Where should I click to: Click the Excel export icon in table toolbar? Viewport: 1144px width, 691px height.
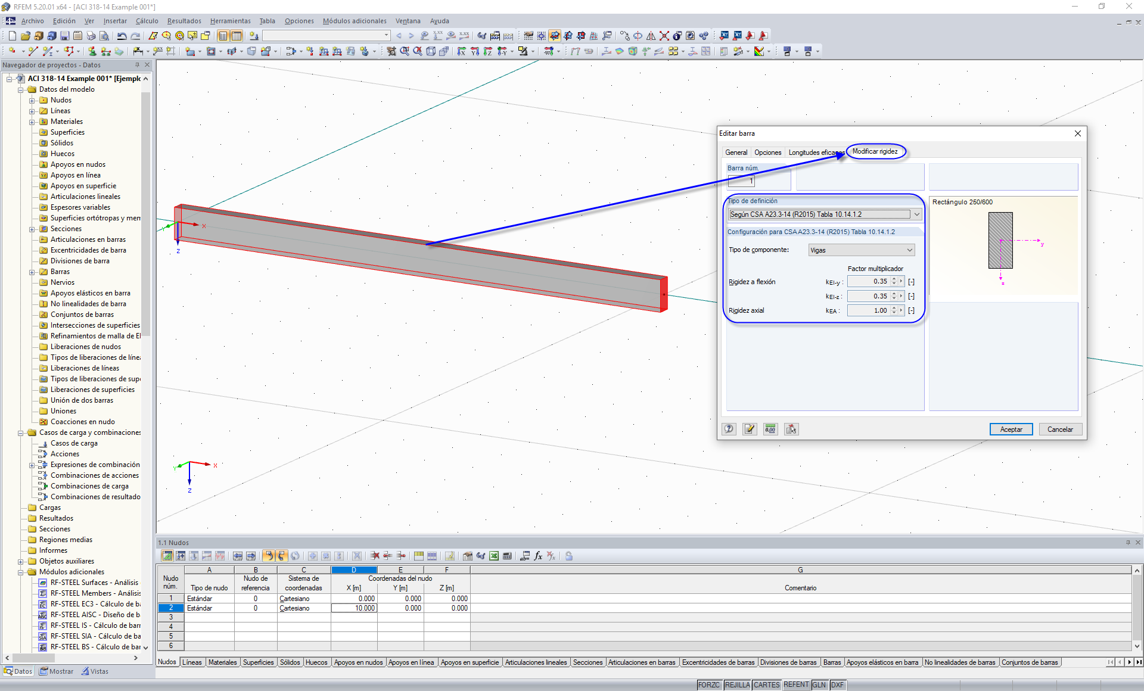494,556
